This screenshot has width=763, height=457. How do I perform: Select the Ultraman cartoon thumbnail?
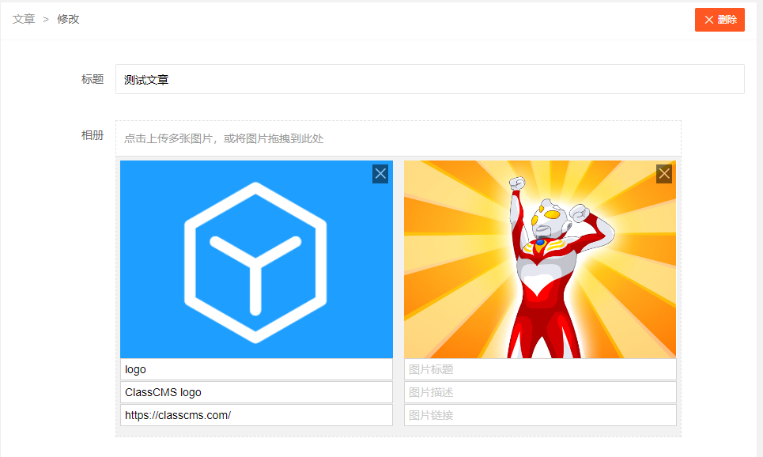[540, 259]
